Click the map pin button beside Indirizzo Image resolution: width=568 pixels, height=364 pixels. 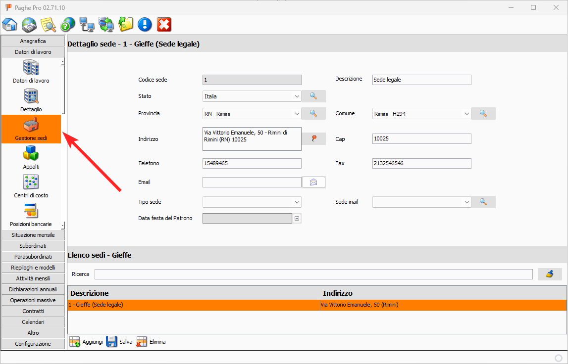pyautogui.click(x=313, y=139)
